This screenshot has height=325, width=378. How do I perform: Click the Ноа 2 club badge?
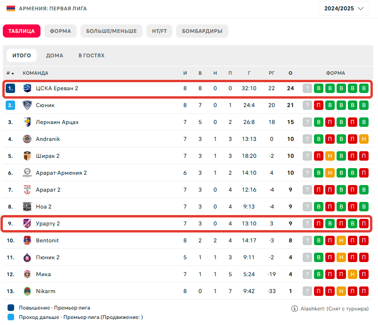[x=27, y=207]
